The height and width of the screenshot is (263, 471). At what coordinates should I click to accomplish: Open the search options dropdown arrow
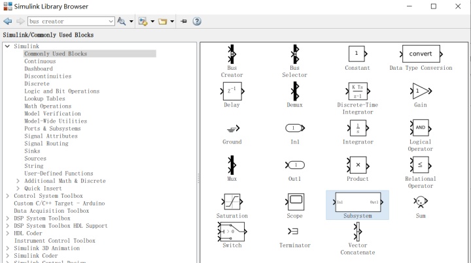pyautogui.click(x=131, y=22)
